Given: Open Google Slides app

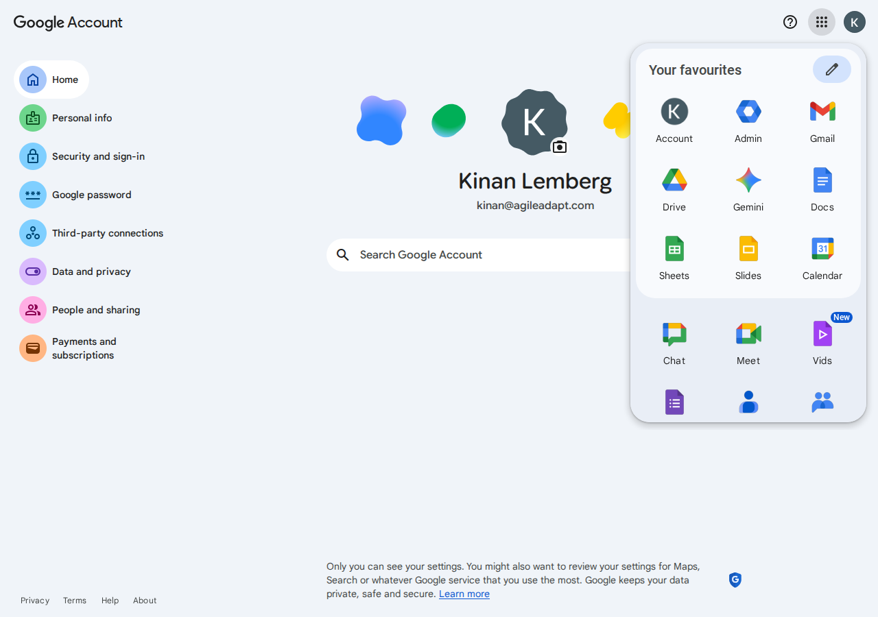Looking at the screenshot, I should coord(748,257).
